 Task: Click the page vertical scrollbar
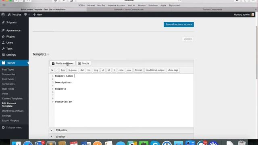257,53
